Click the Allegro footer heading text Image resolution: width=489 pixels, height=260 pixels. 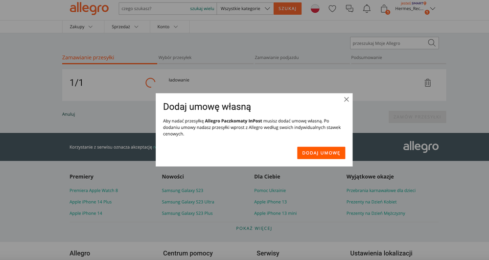coord(80,254)
